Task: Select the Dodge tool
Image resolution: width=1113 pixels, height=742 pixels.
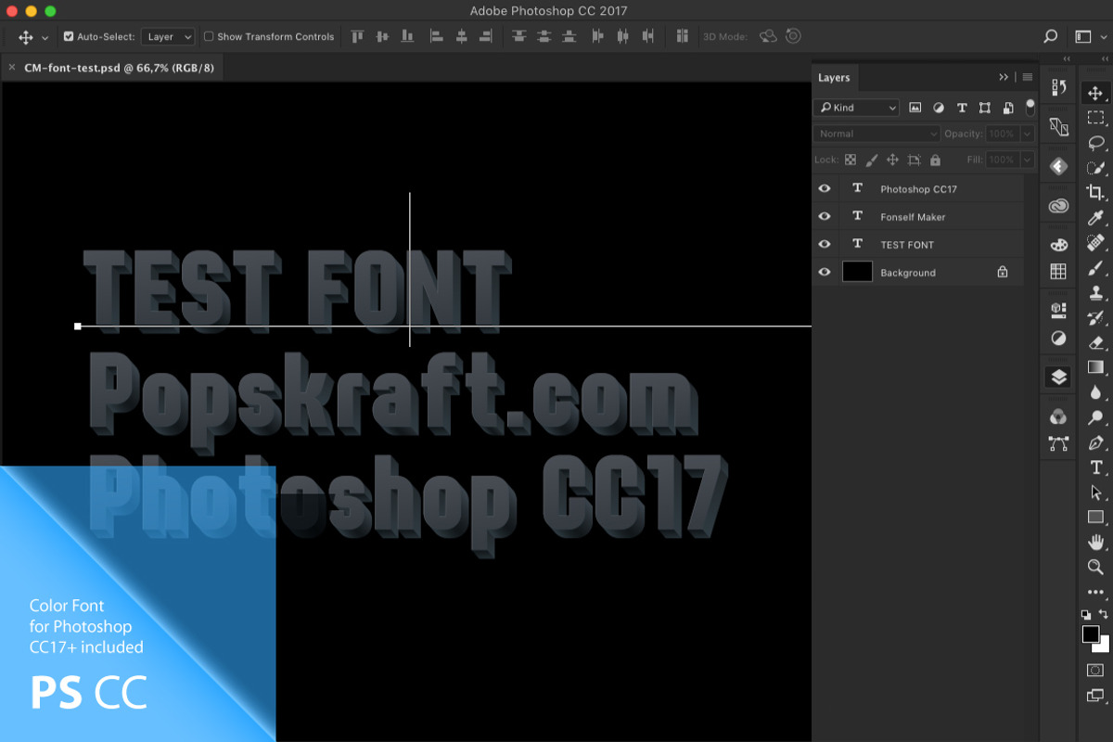Action: click(x=1095, y=417)
